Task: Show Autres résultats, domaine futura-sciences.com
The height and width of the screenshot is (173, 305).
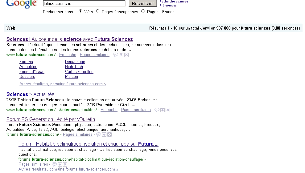Action: pos(63,84)
